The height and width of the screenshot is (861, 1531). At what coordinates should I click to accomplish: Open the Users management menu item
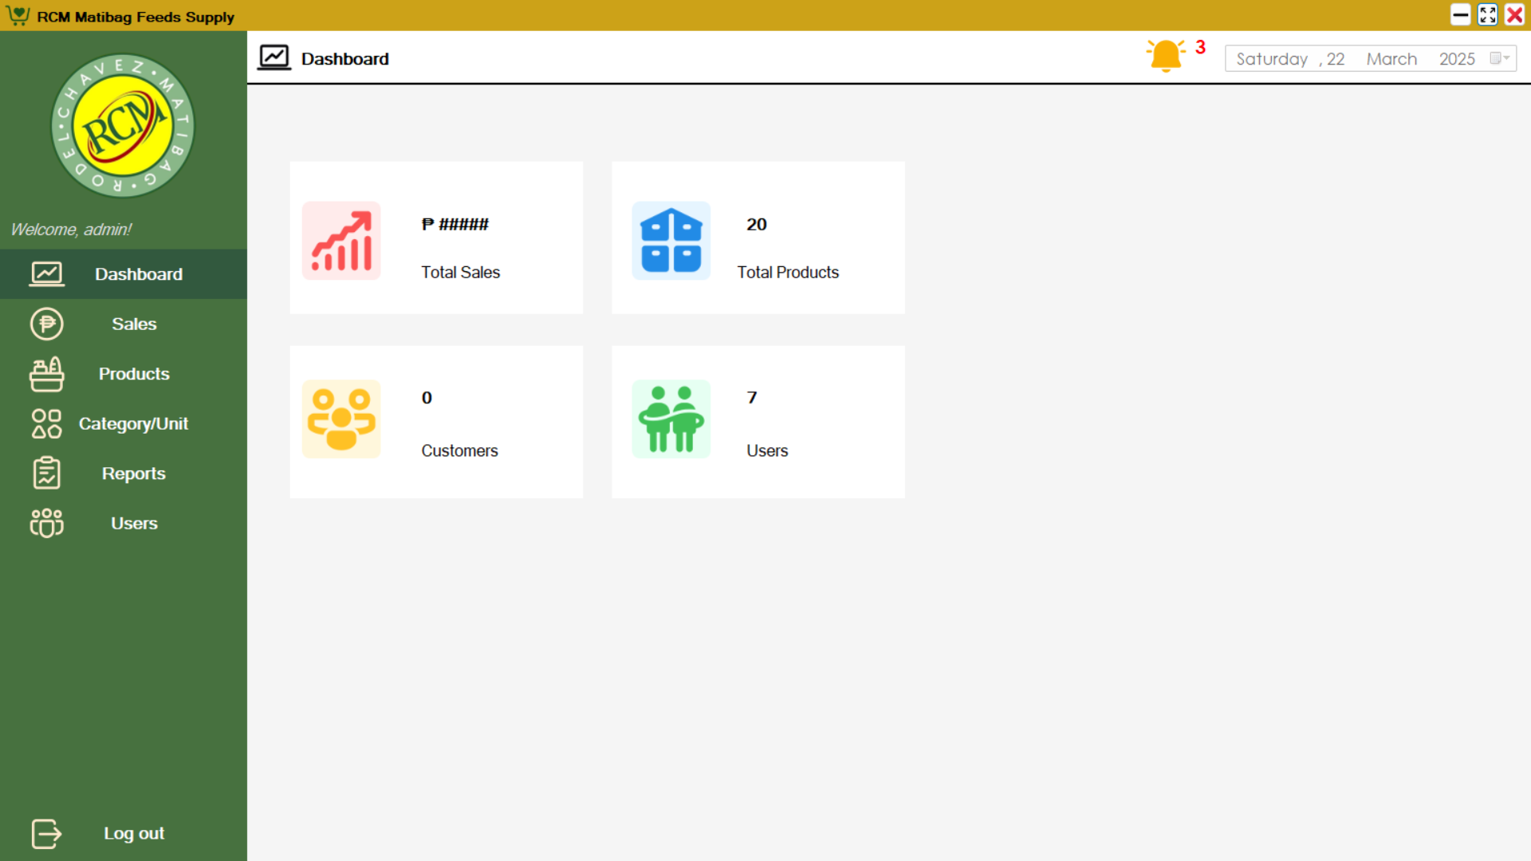(x=124, y=523)
